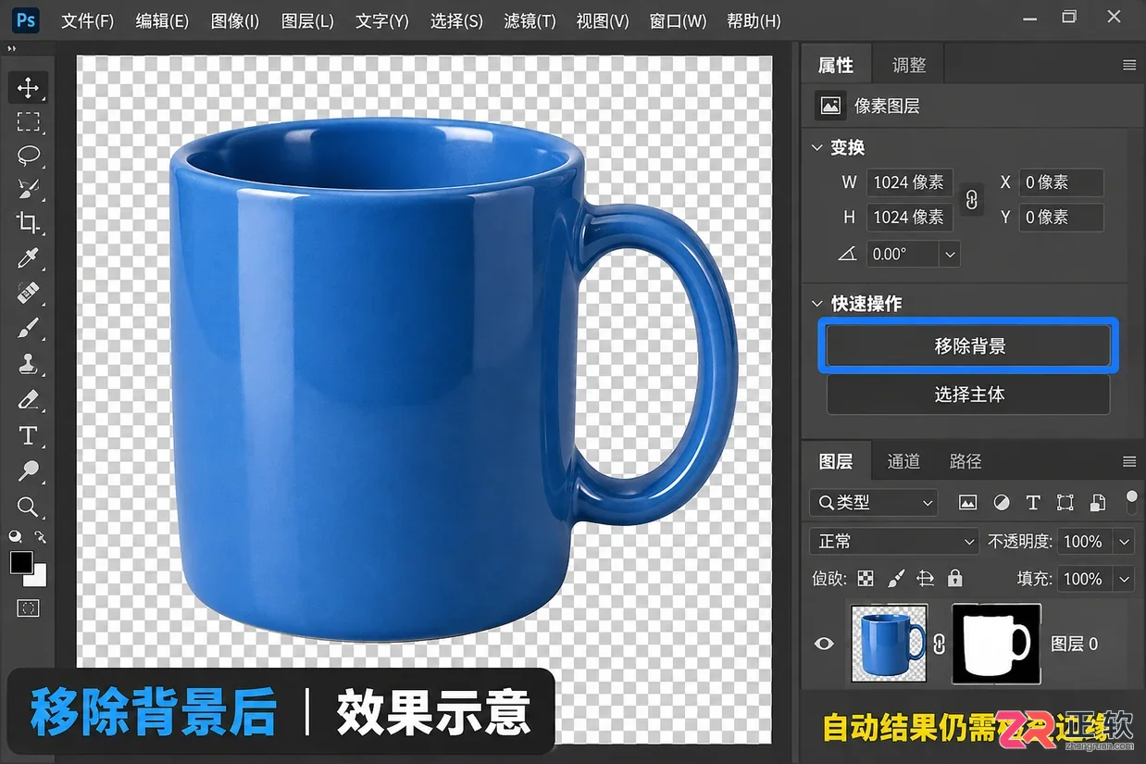1146x764 pixels.
Task: Select the Rectangular Marquee tool
Action: pos(28,122)
